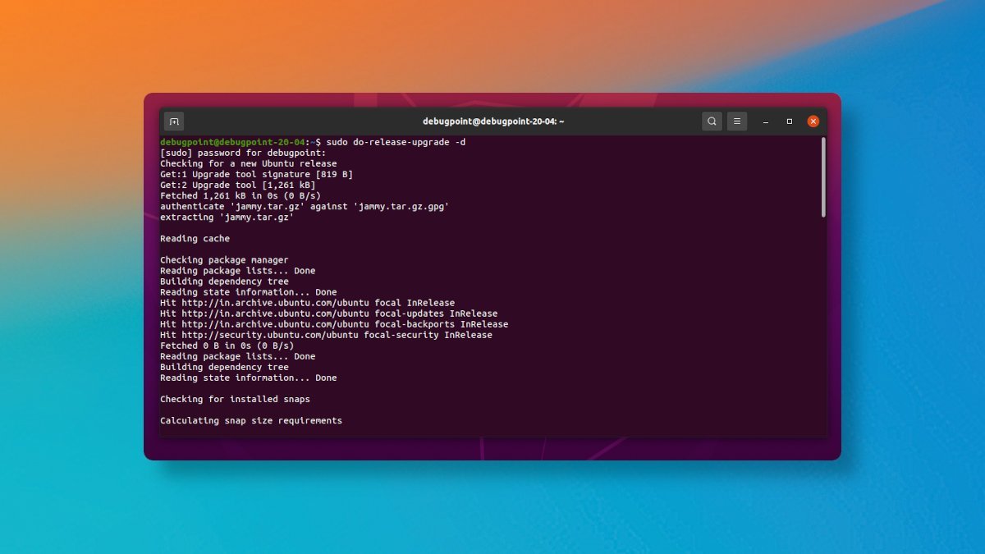This screenshot has height=554, width=985.
Task: Click the green debugpoint@debugpoint-20-04 prompt text
Action: coord(232,142)
